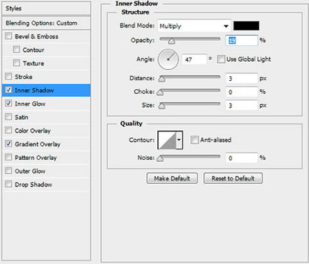Screen dimensions: 309x264
Task: Open the contour picker arrow
Action: click(179, 140)
